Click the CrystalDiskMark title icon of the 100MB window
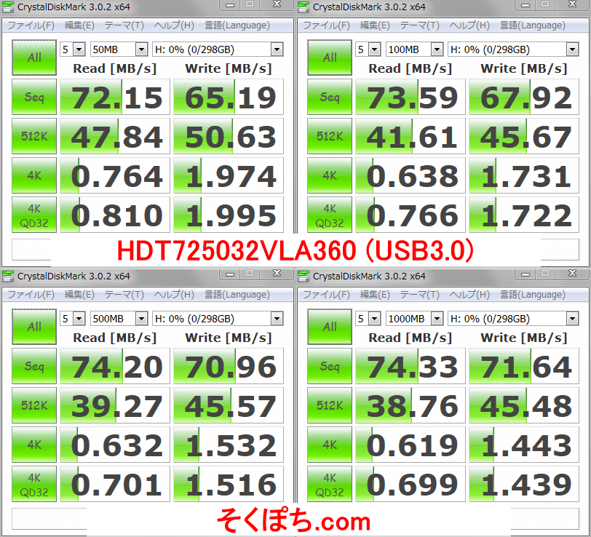The height and width of the screenshot is (537, 591). (x=304, y=7)
